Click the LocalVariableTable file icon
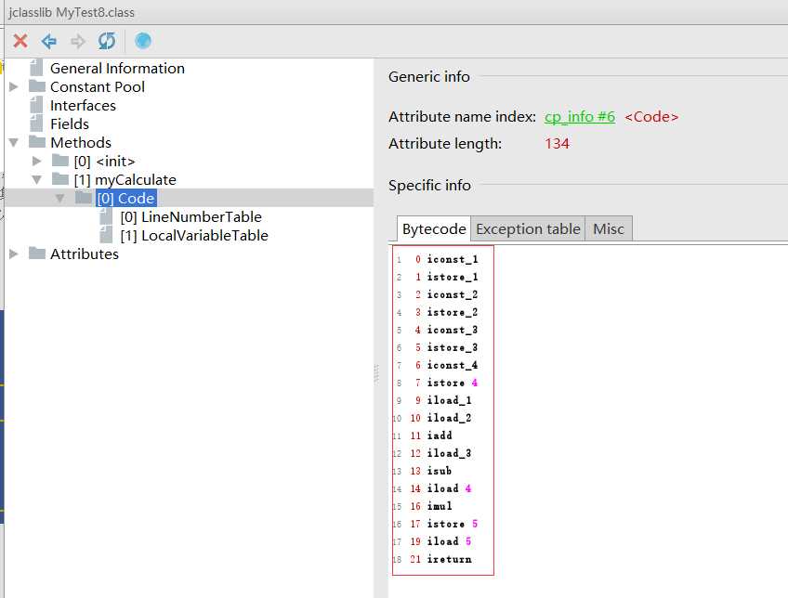Screen dimensions: 788x598 106,235
